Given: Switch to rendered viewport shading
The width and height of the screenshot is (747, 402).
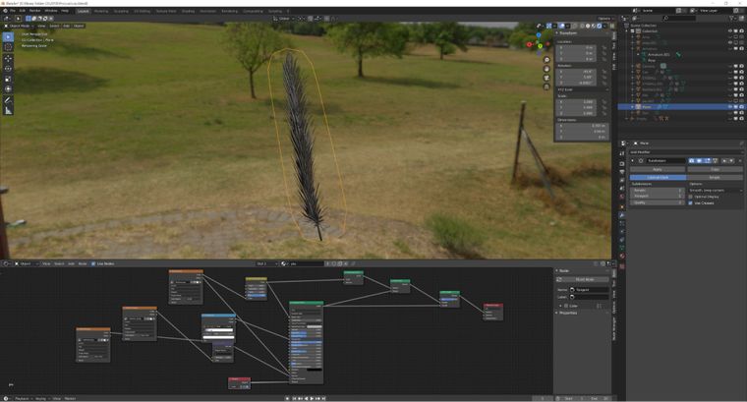Looking at the screenshot, I should click(600, 26).
